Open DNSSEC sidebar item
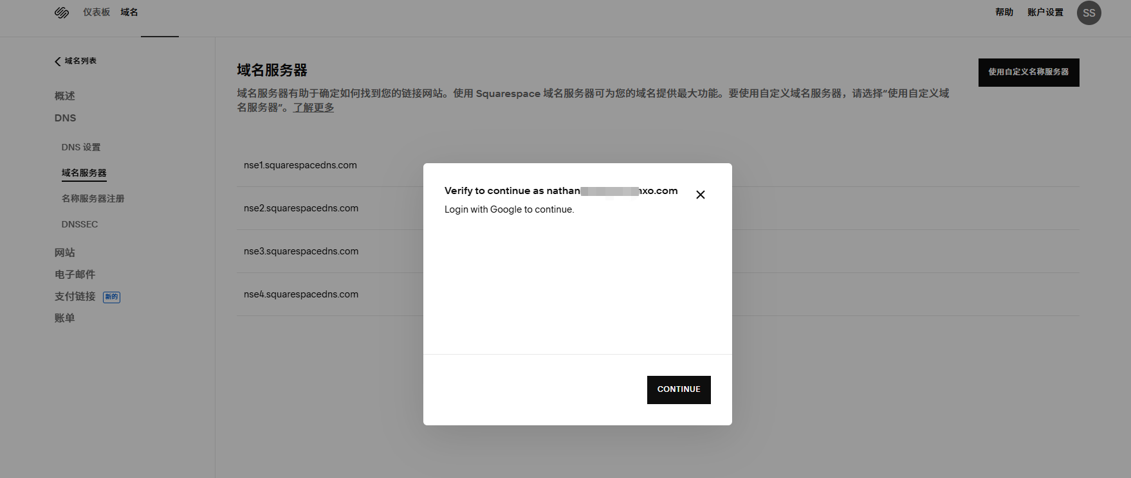 [x=80, y=224]
